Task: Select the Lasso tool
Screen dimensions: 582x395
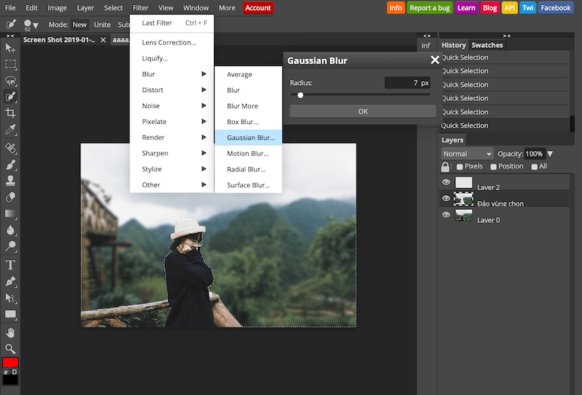Action: [x=10, y=81]
